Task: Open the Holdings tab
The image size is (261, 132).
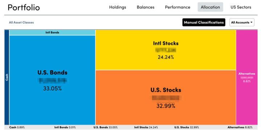Action: pos(117,7)
